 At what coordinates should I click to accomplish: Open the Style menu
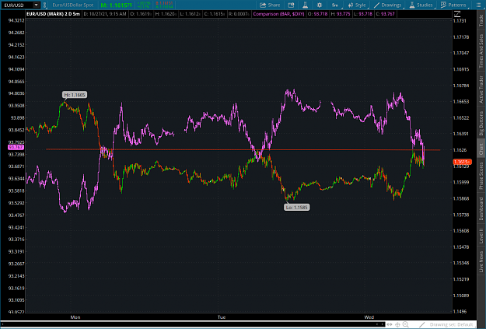click(357, 5)
